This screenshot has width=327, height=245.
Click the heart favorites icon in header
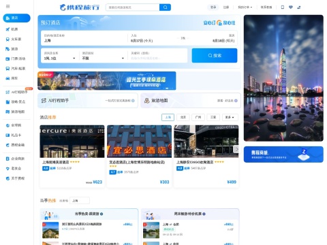coord(291,7)
